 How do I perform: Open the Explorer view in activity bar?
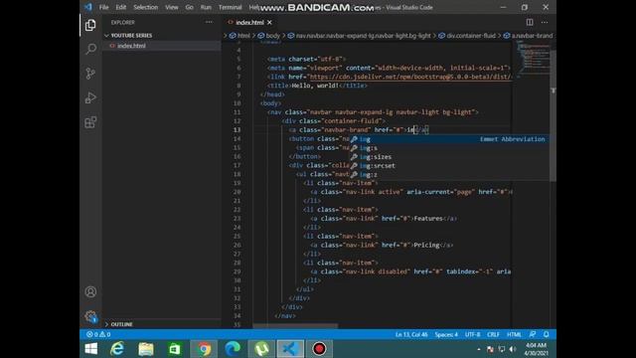click(90, 25)
